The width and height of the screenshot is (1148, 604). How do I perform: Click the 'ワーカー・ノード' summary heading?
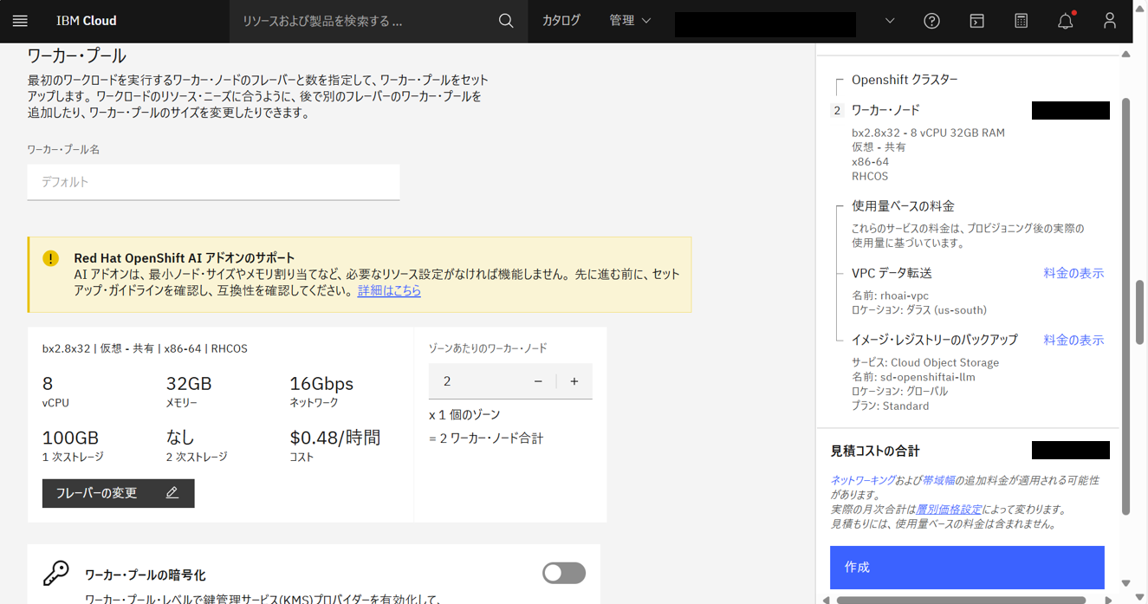[885, 110]
